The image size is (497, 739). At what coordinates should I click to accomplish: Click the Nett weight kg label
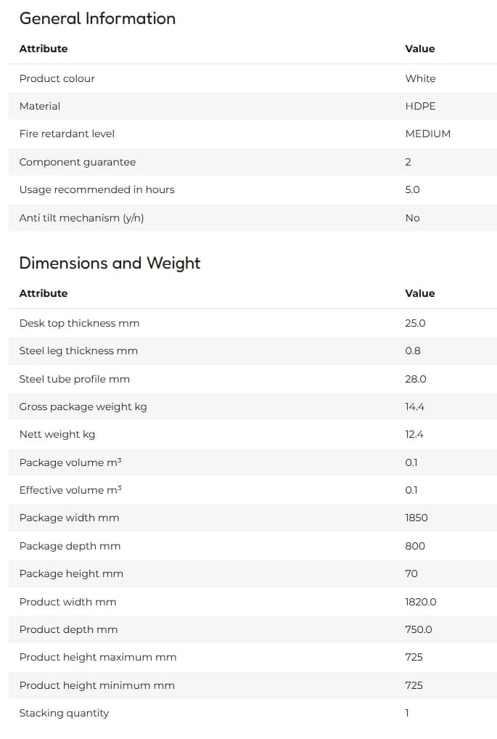(57, 435)
